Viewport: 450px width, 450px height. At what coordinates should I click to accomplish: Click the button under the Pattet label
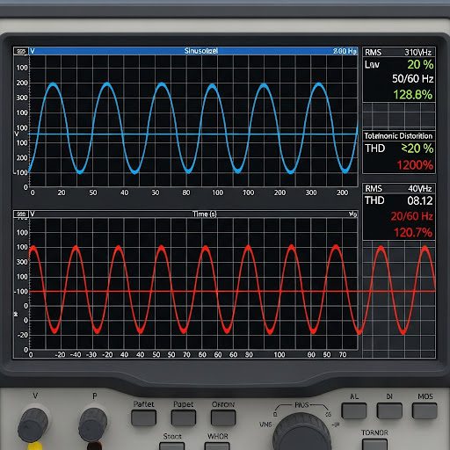(x=143, y=417)
